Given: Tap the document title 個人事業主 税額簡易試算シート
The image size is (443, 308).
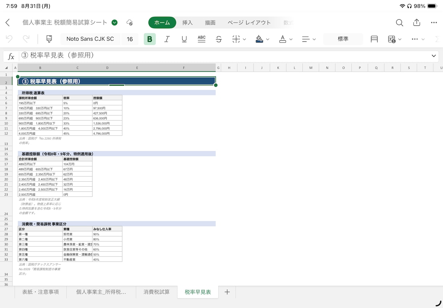Looking at the screenshot, I should [65, 23].
